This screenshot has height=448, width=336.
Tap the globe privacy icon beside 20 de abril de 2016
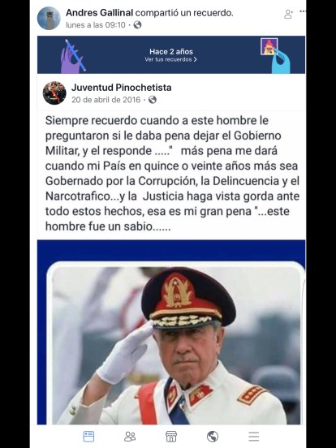click(x=153, y=100)
